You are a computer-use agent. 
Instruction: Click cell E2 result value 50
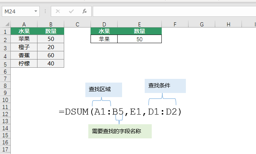click(140, 39)
